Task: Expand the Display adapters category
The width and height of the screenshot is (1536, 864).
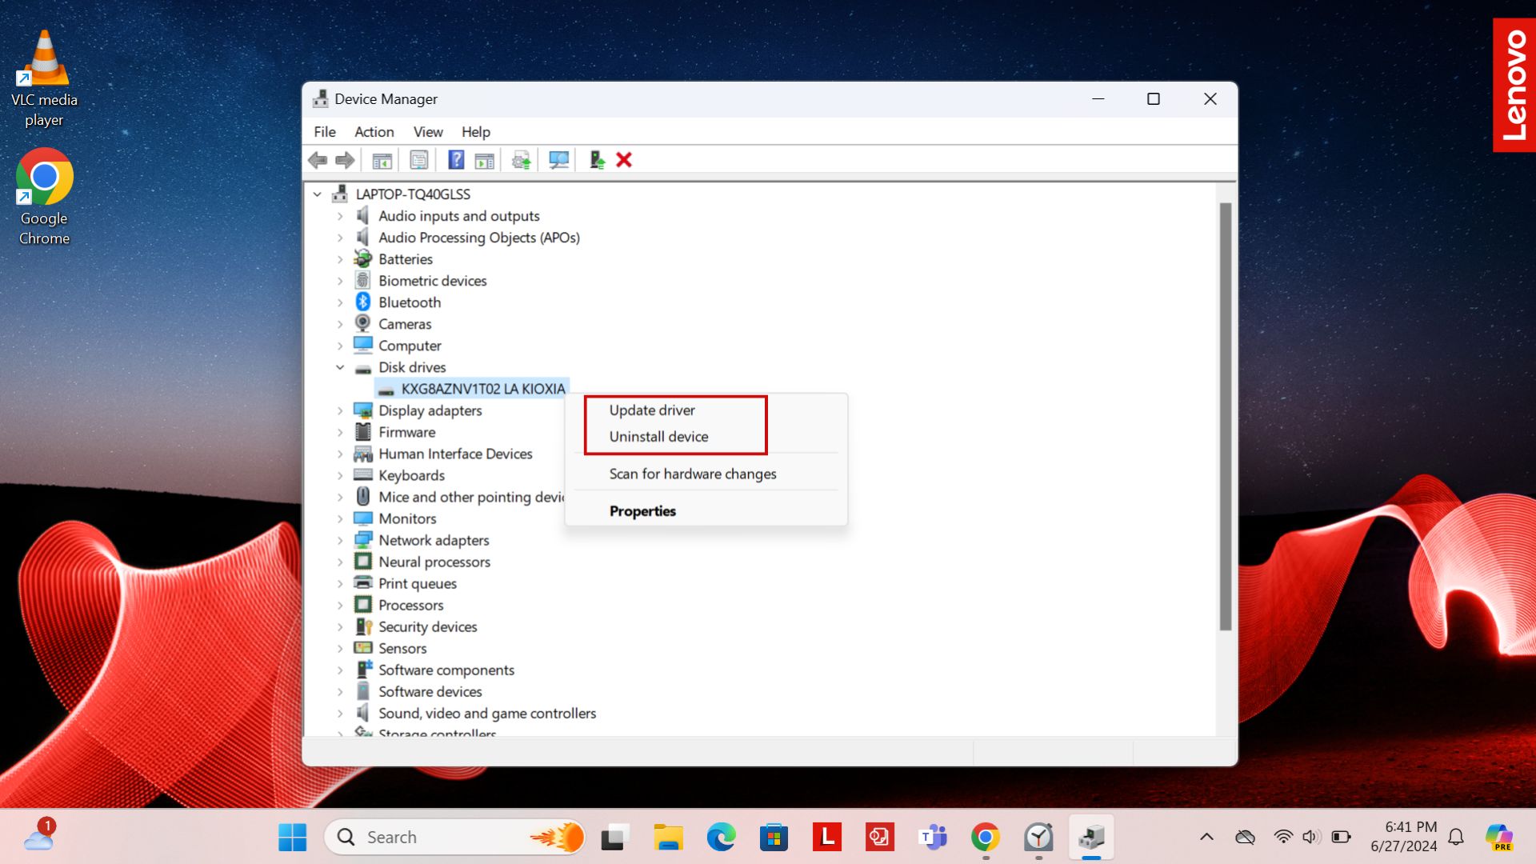Action: 340,410
